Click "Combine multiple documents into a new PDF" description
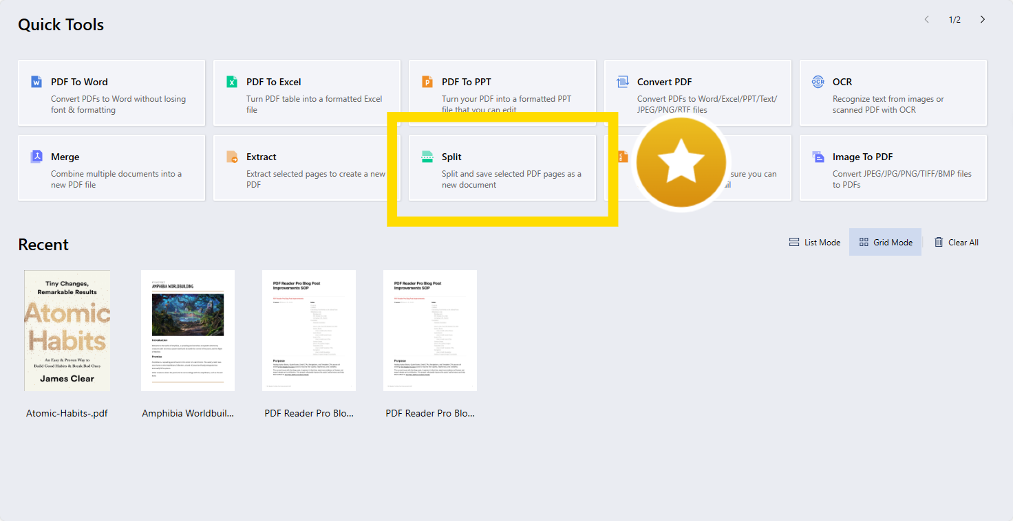The height and width of the screenshot is (521, 1013). (x=116, y=179)
